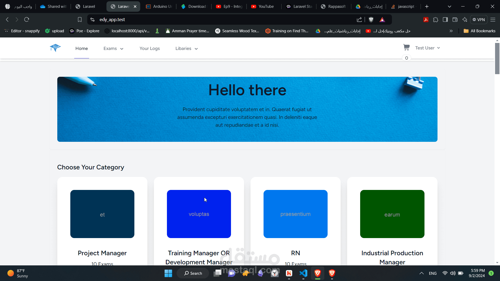Click the Brave Shields icon

371,20
